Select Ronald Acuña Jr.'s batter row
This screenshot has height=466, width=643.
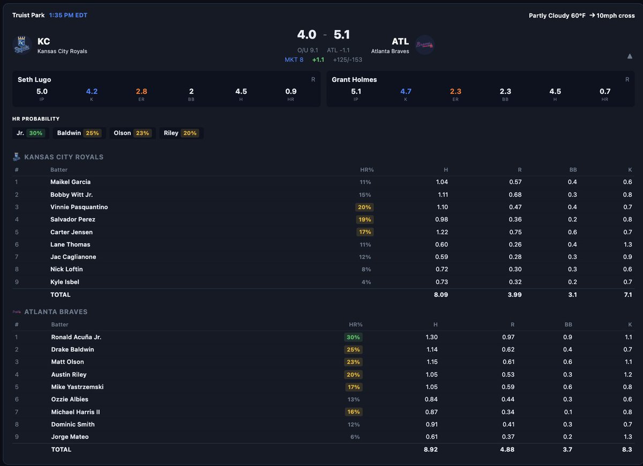pyautogui.click(x=214, y=337)
